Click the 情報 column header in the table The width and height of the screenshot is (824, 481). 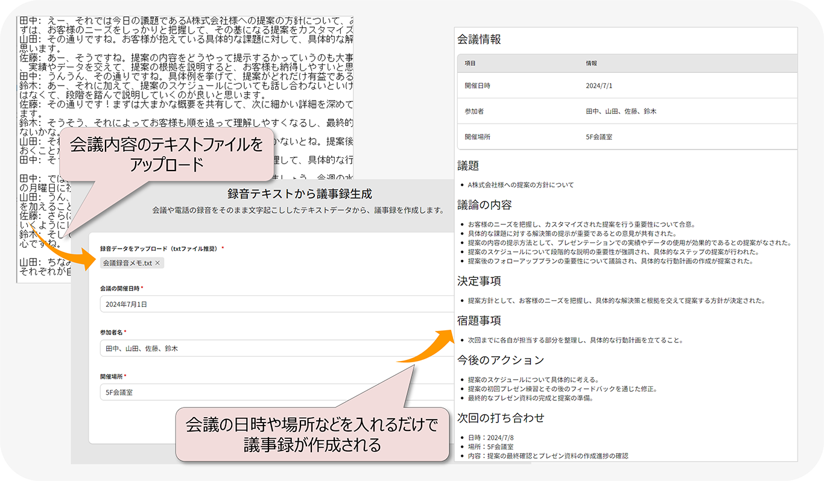click(592, 63)
